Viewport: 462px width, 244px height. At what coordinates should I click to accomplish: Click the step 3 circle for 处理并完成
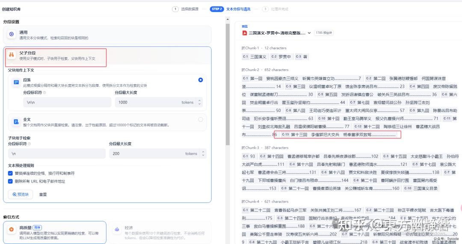[265, 9]
